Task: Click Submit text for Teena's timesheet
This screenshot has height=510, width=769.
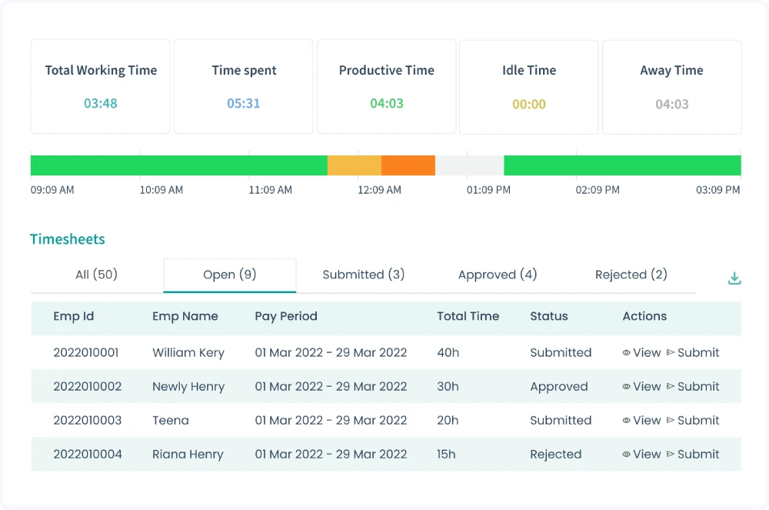Action: (x=698, y=420)
